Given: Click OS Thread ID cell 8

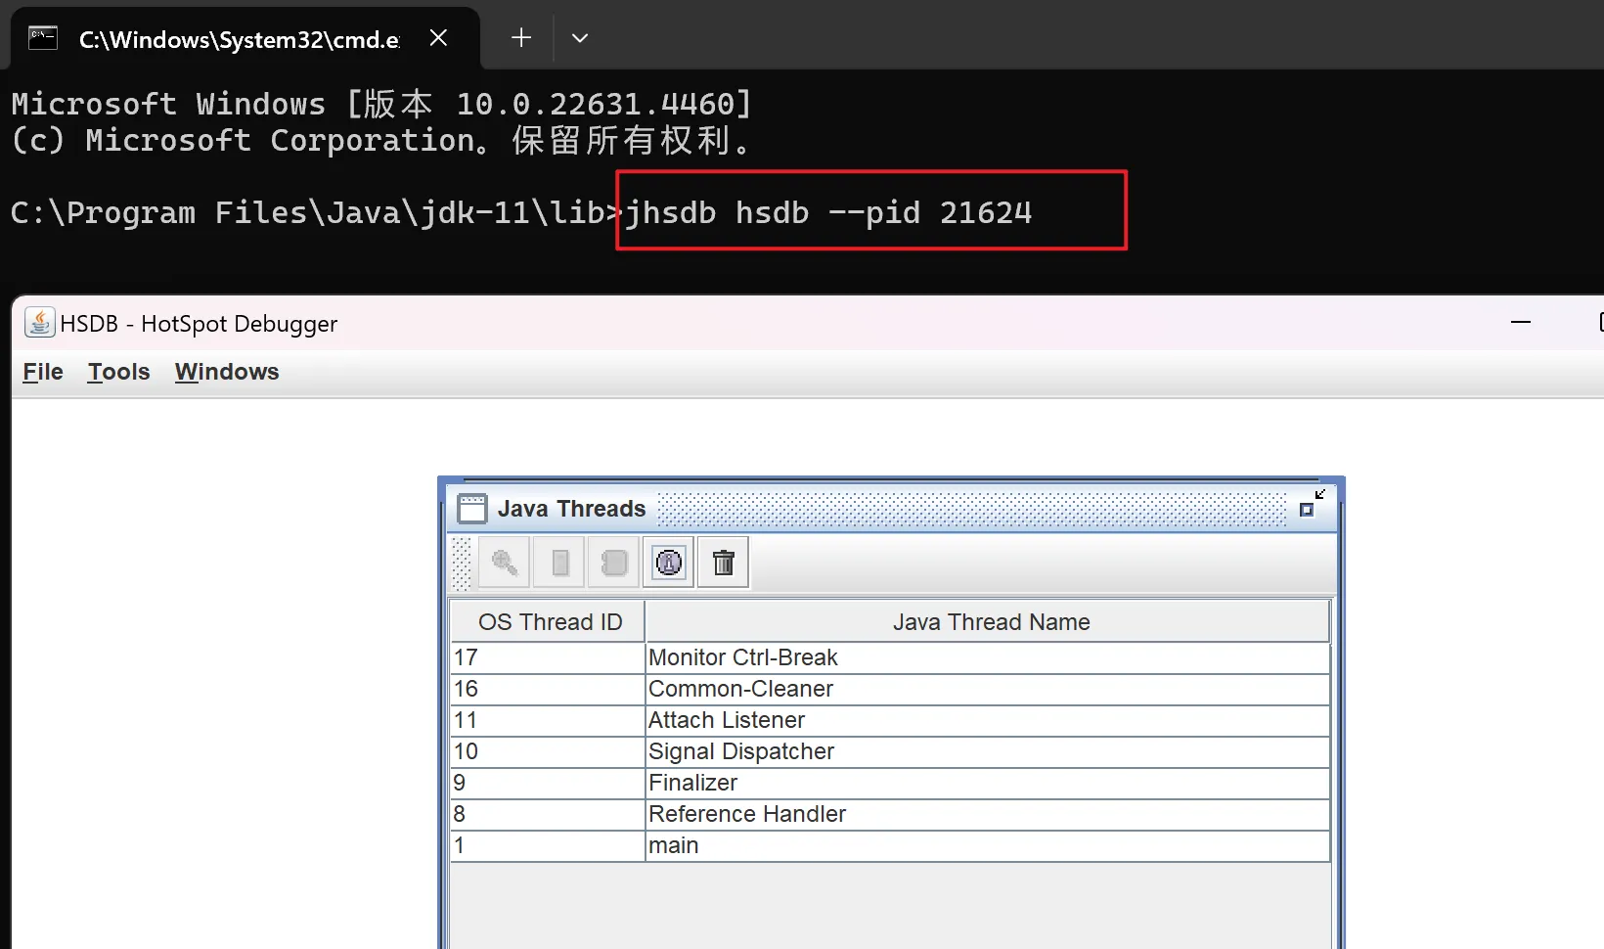Looking at the screenshot, I should coord(548,814).
